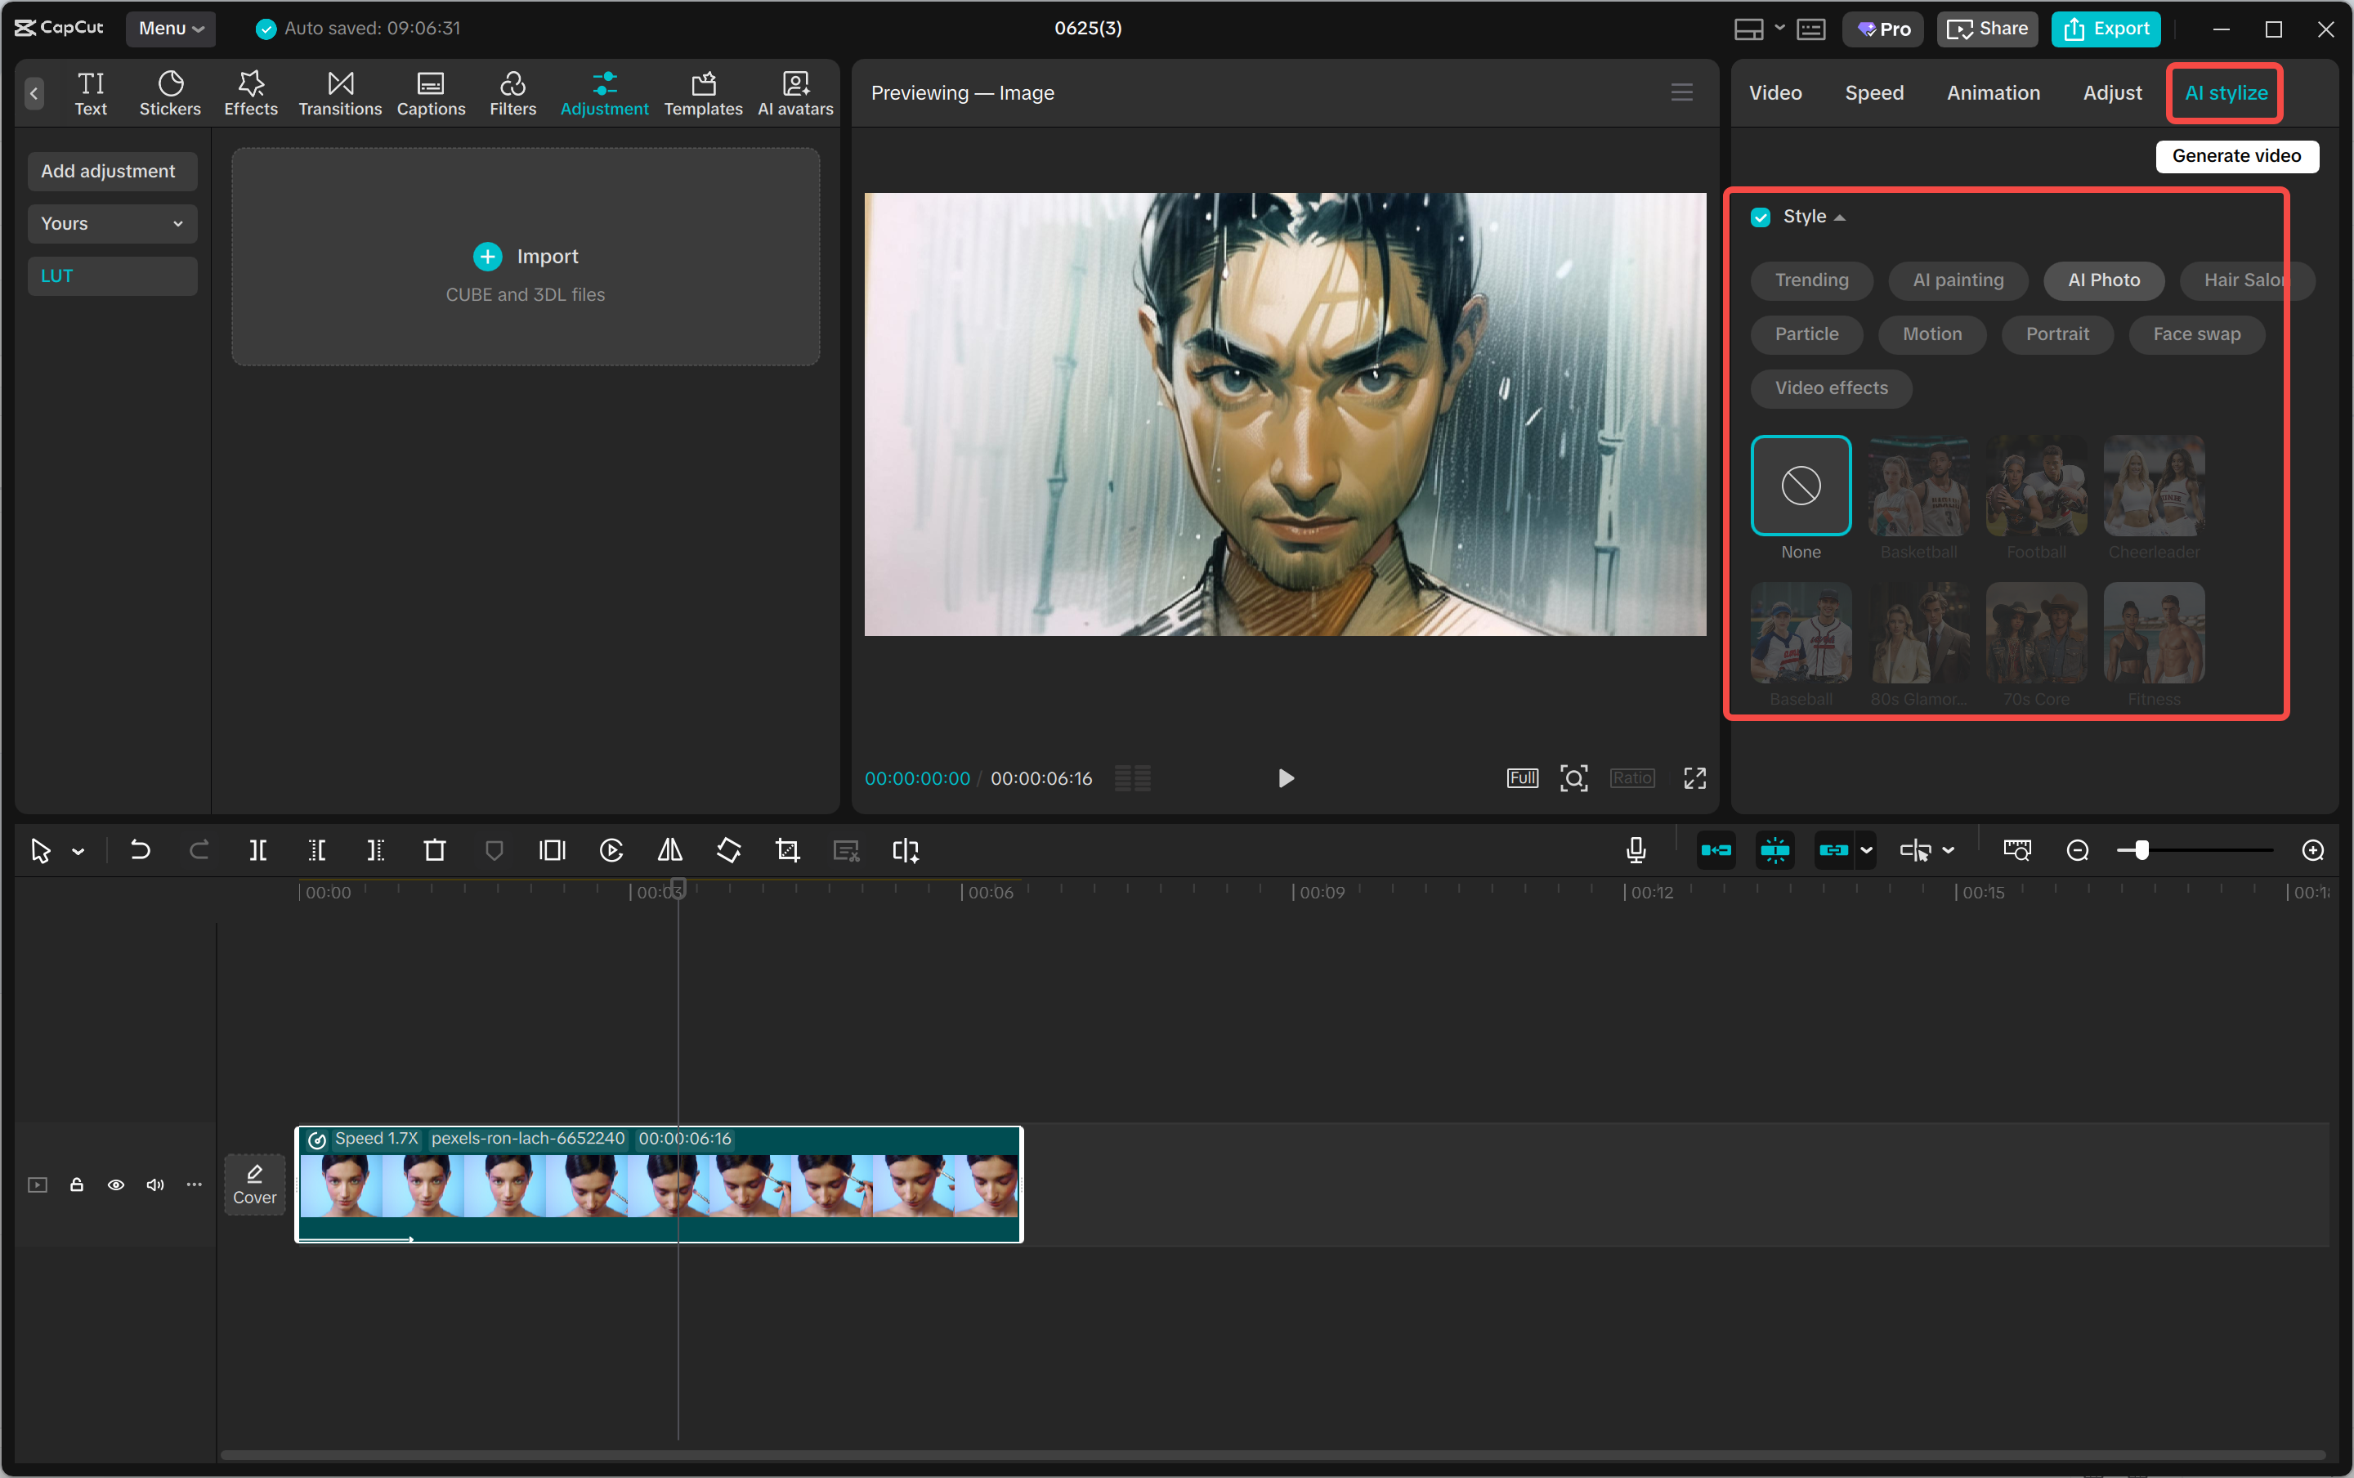Open the AI avatars panel
The image size is (2354, 1478).
[795, 93]
